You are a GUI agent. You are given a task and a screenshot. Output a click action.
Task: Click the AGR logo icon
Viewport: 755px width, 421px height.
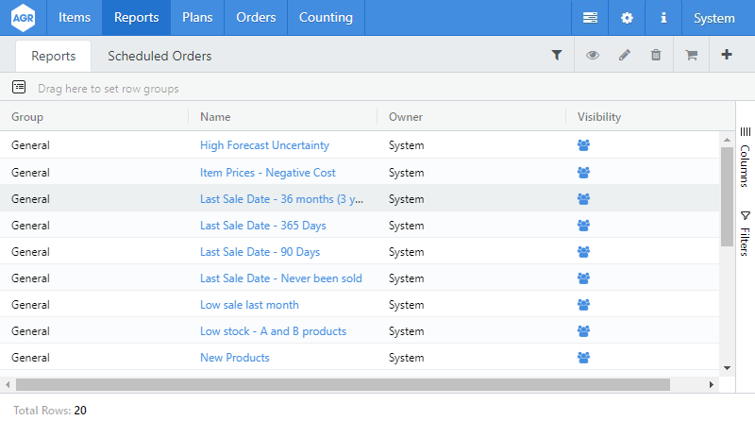pyautogui.click(x=23, y=18)
